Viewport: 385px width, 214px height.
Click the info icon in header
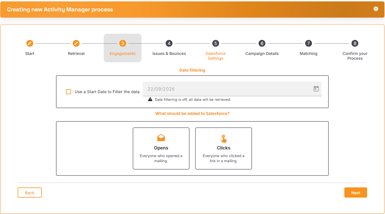point(376,9)
